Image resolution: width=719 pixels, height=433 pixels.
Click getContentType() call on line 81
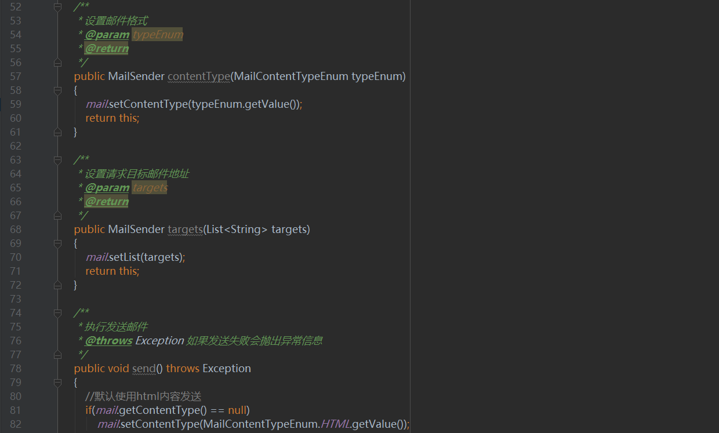click(x=163, y=410)
